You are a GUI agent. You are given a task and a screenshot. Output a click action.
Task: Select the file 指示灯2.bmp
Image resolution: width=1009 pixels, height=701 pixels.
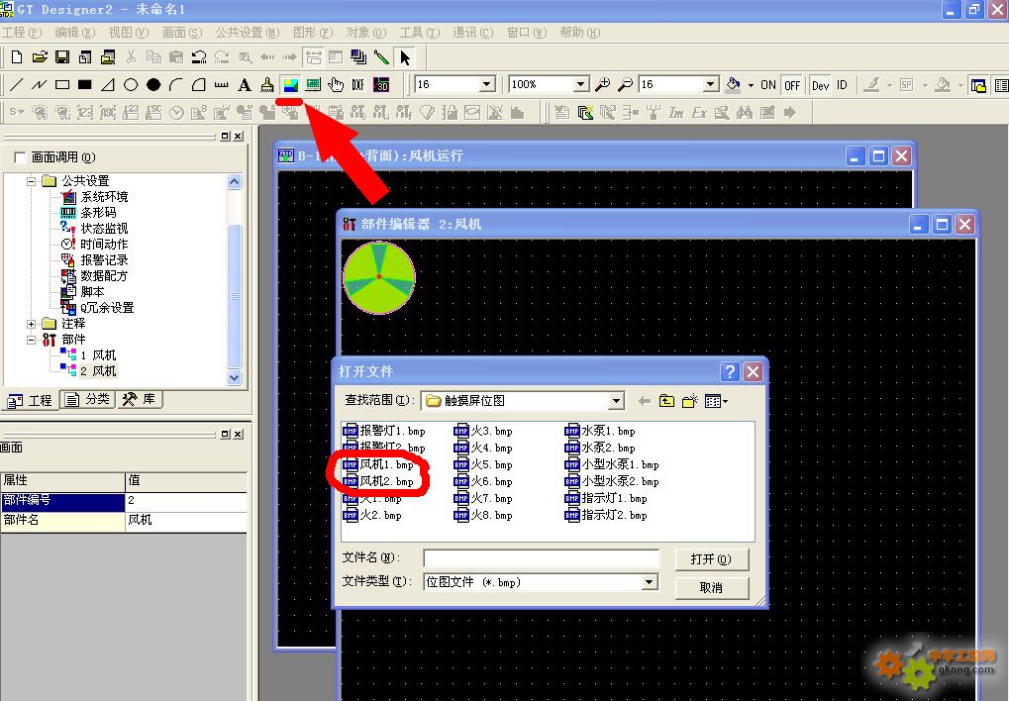click(x=606, y=515)
